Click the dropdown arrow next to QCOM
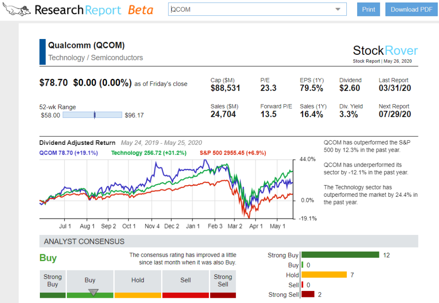Viewport: 439px width, 303px height. (338, 9)
